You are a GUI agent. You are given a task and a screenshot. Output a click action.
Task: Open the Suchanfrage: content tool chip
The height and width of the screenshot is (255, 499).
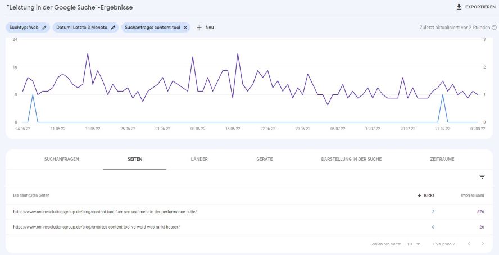click(x=156, y=28)
